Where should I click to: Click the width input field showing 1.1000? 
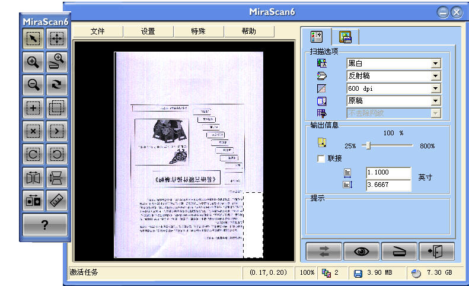point(388,173)
